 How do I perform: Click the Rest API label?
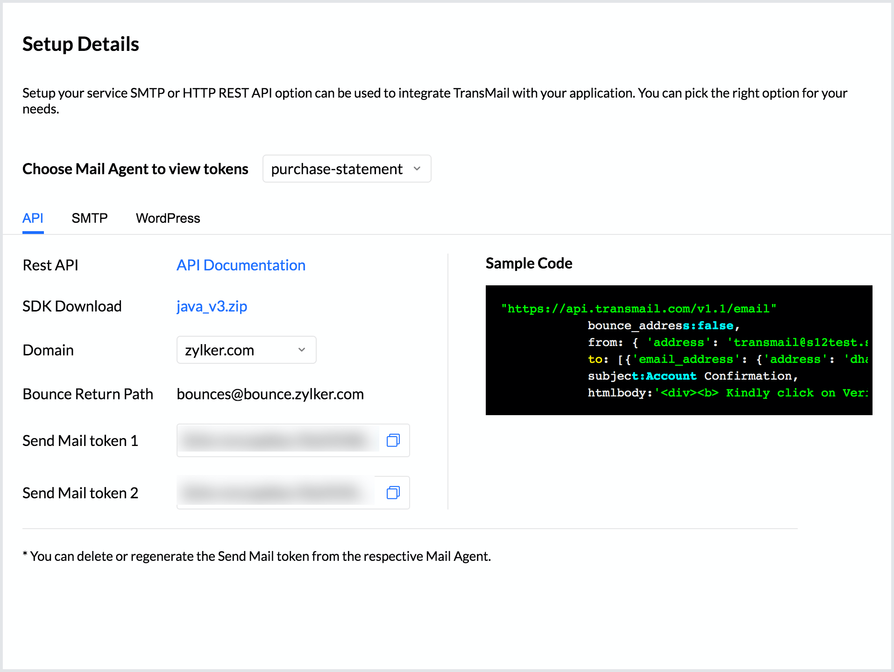click(x=50, y=265)
